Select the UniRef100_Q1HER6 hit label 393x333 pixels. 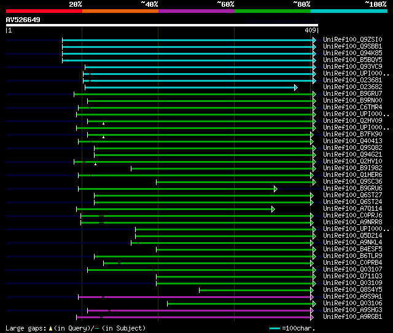pyautogui.click(x=352, y=175)
